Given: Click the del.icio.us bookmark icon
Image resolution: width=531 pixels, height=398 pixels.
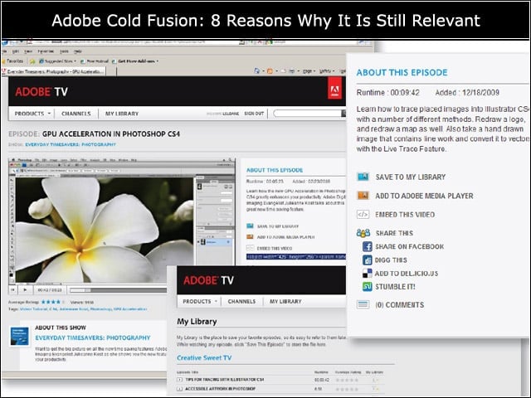Looking at the screenshot, I should tap(367, 273).
